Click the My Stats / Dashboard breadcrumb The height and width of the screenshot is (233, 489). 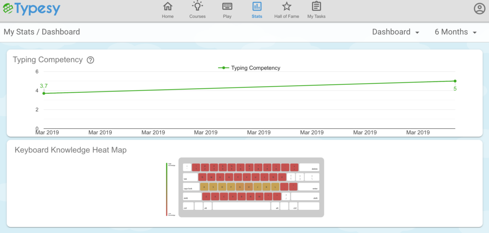pyautogui.click(x=42, y=32)
